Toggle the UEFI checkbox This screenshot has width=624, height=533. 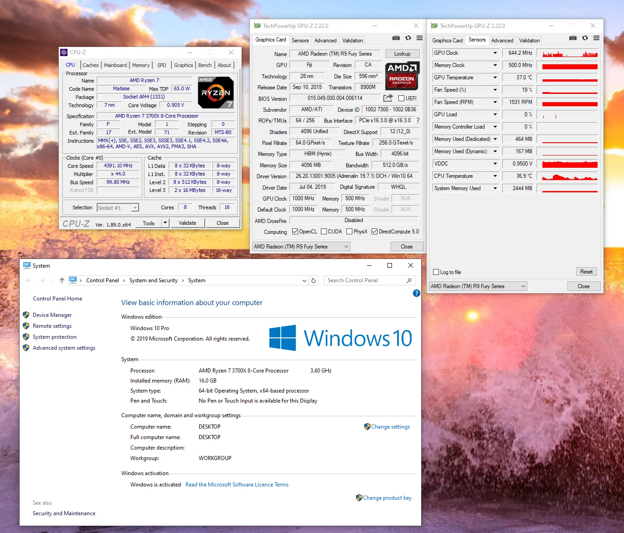click(401, 98)
